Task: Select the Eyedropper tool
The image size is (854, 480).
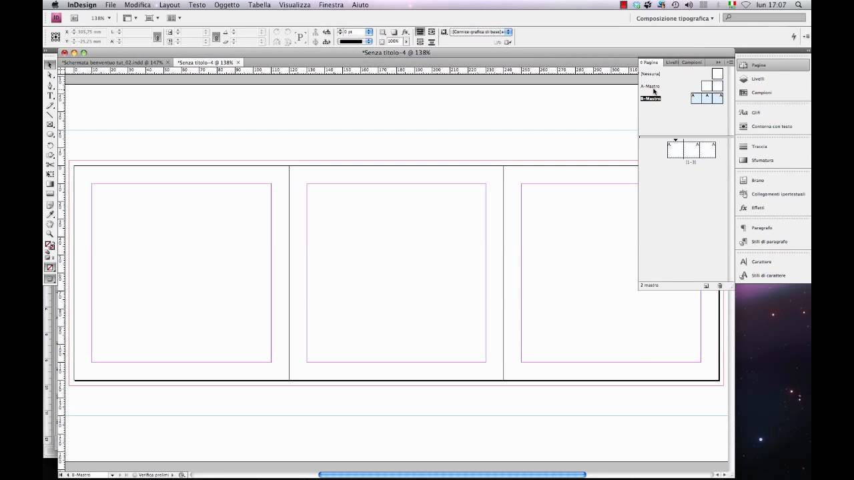Action: click(x=50, y=215)
